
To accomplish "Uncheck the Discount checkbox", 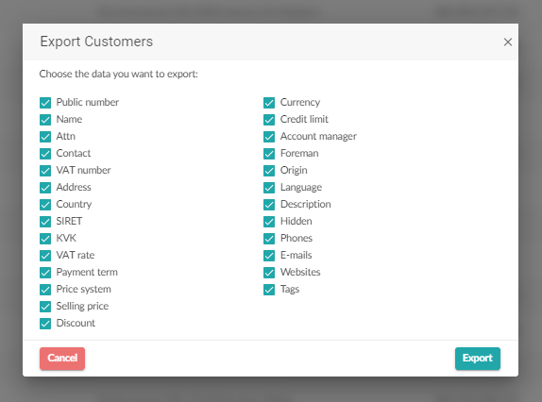I will tap(45, 324).
